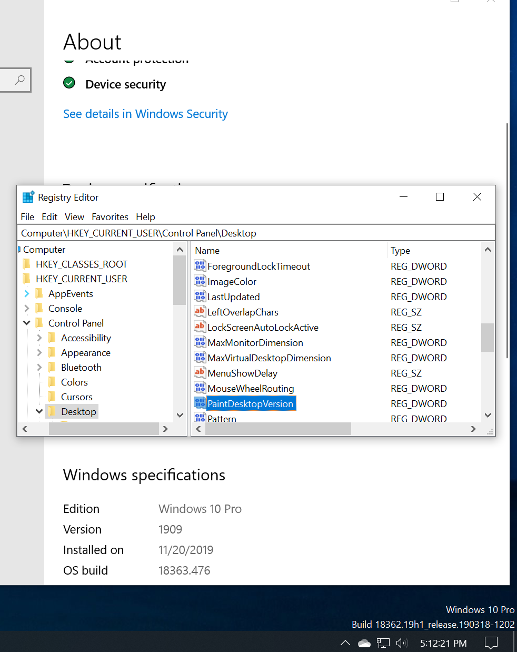Select the Appearance key in tree

point(86,352)
